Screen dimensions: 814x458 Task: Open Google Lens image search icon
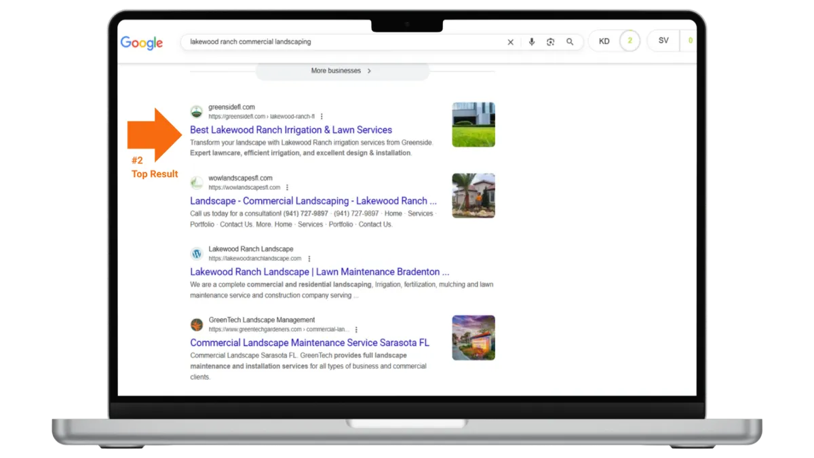(x=551, y=42)
